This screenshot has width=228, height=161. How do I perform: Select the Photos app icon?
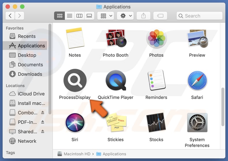coord(156,38)
